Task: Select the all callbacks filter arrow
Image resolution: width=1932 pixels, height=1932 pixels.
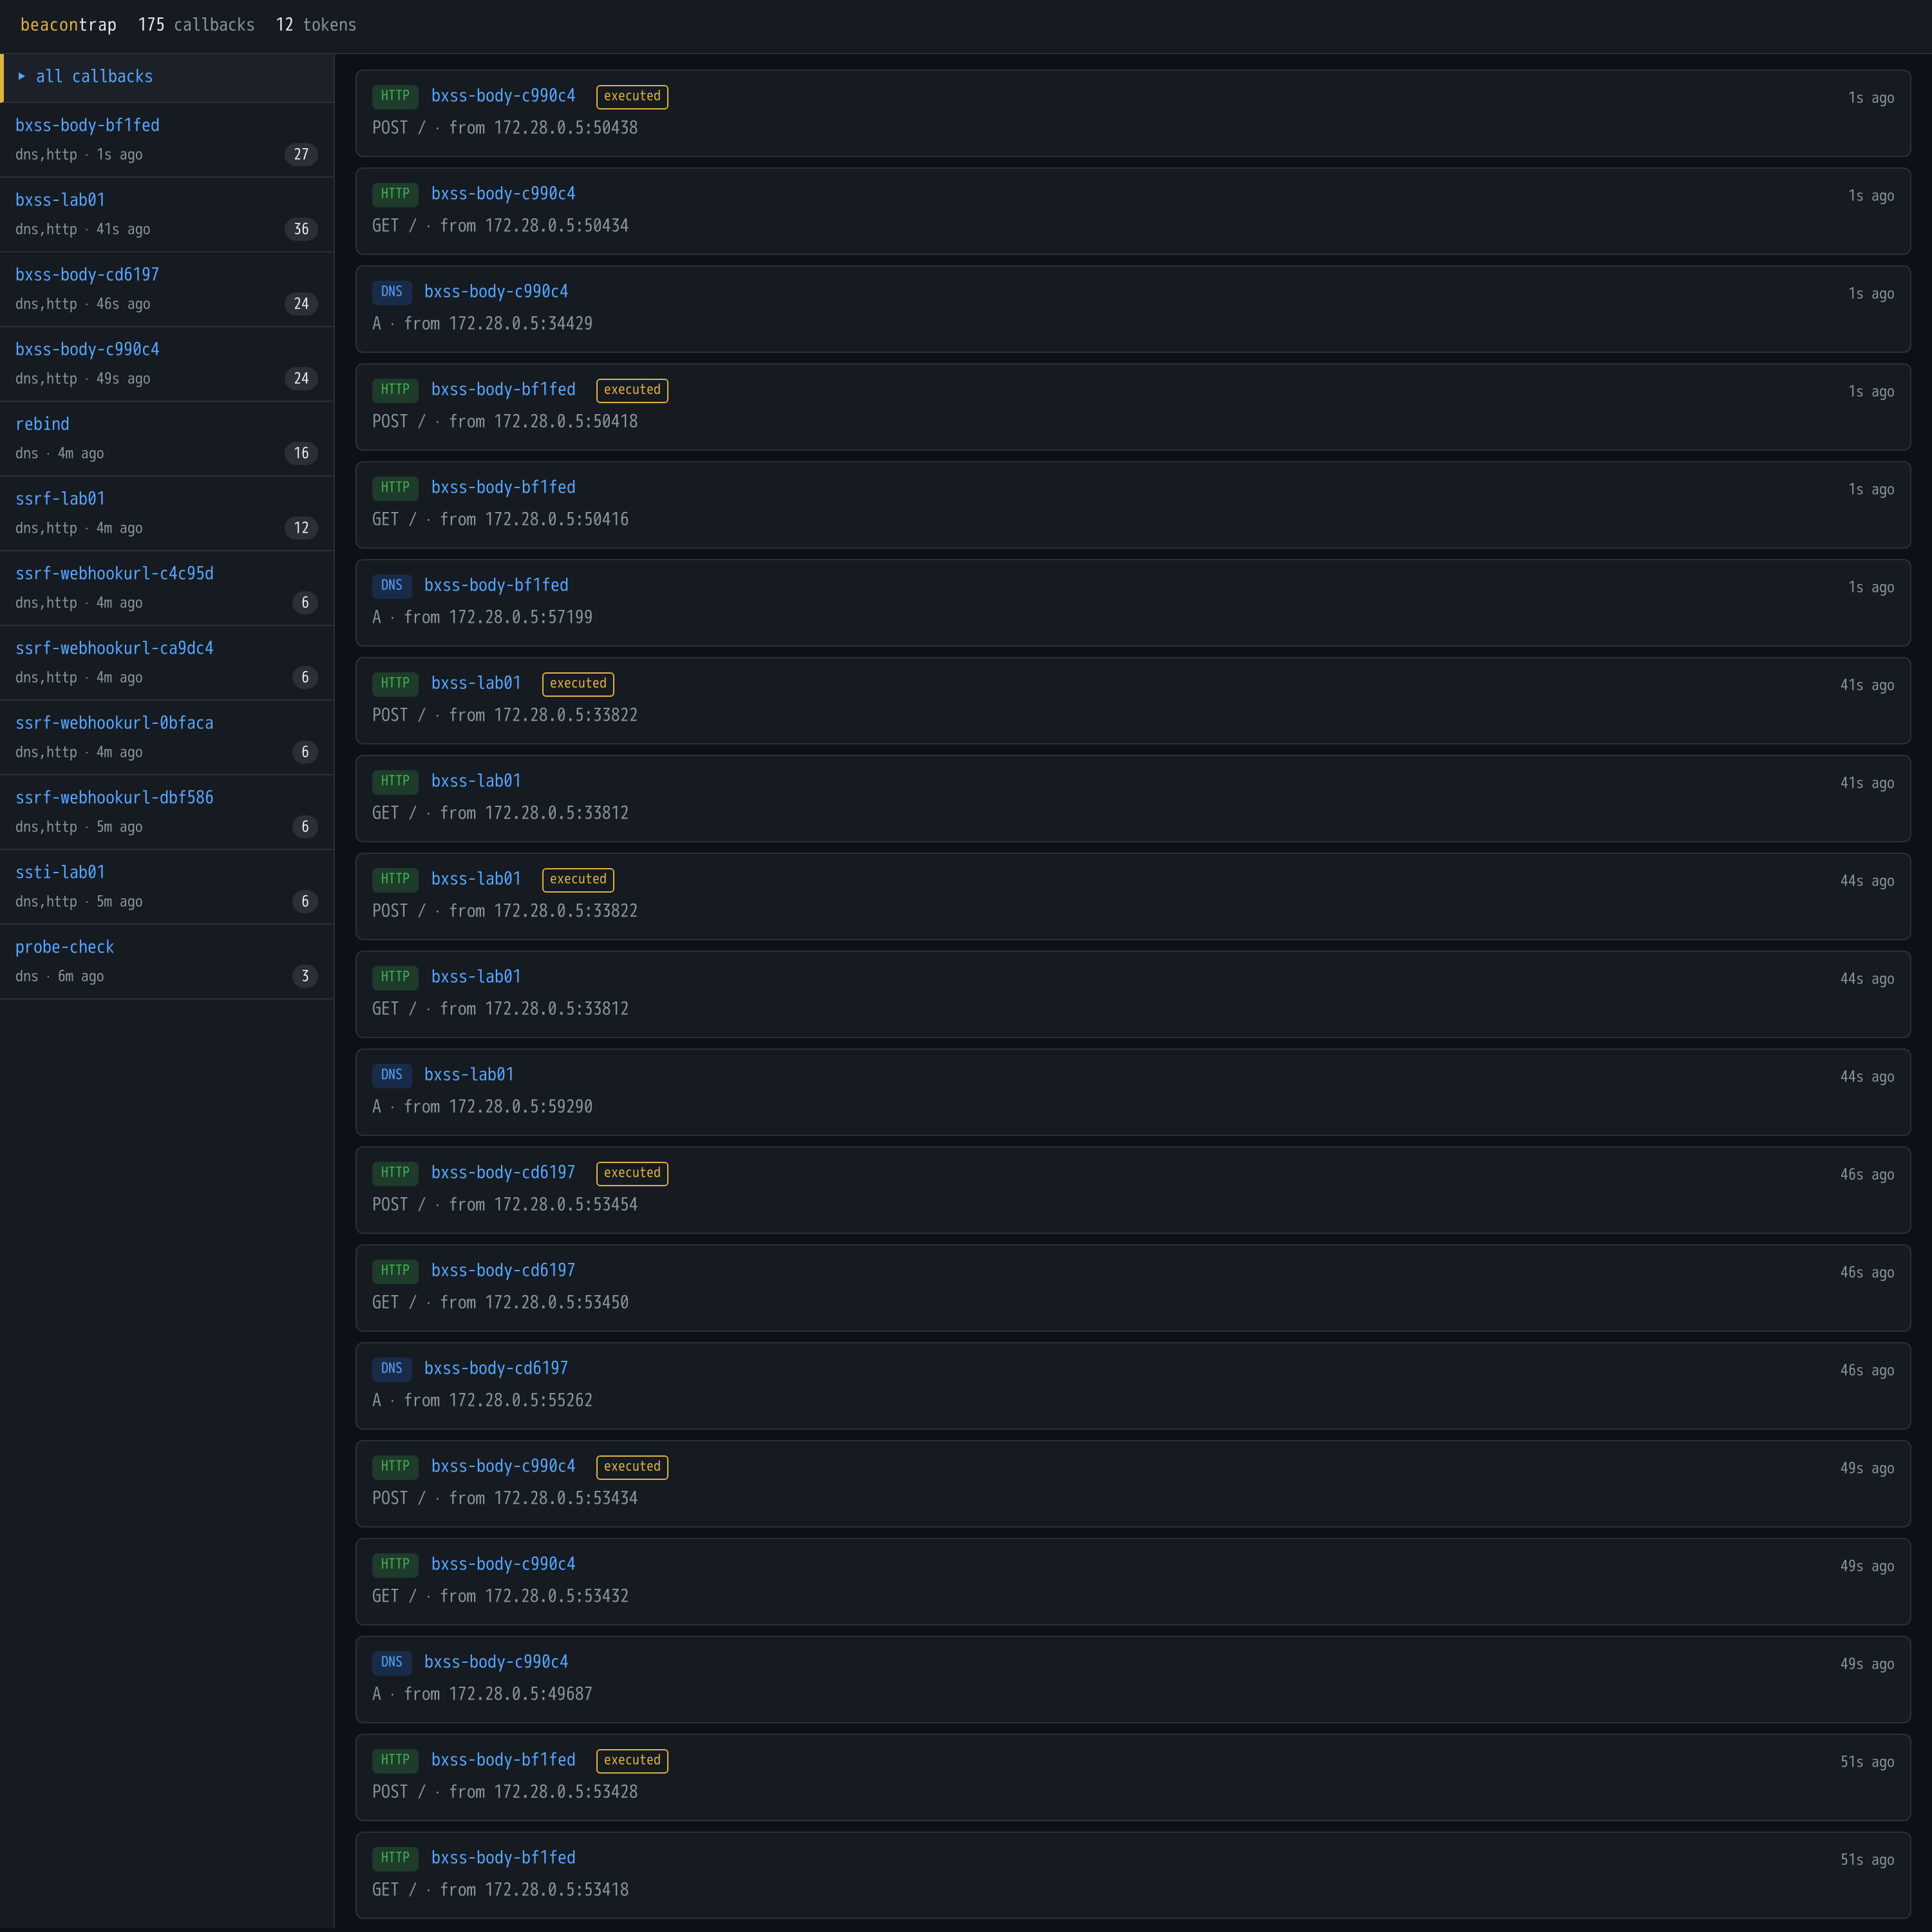Action: coord(21,76)
